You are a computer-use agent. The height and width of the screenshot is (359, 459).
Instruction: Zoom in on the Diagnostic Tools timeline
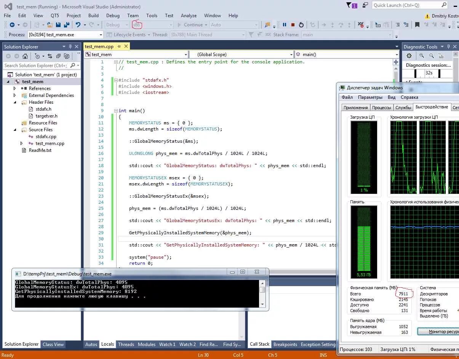[x=422, y=56]
